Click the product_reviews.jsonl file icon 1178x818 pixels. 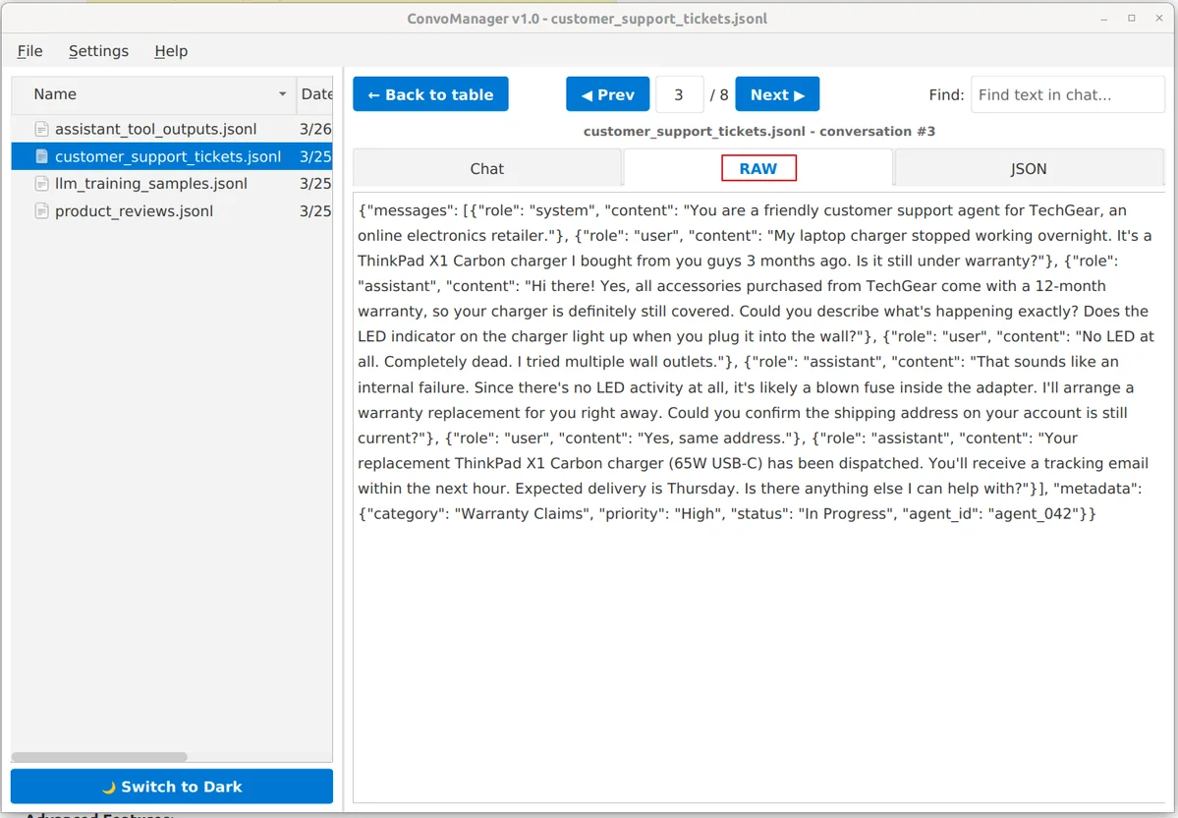tap(41, 211)
